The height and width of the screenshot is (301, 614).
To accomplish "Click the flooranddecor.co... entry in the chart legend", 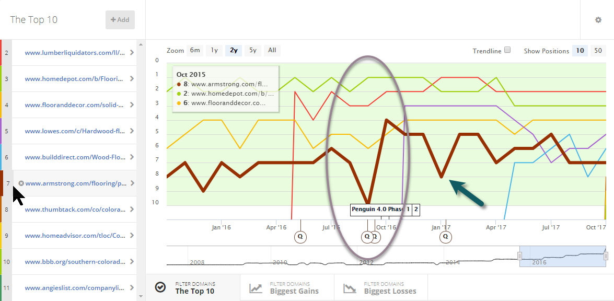I will pyautogui.click(x=222, y=103).
